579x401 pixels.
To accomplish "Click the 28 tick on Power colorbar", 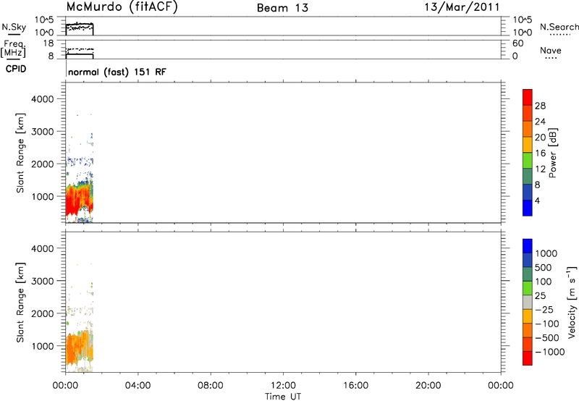I will click(540, 106).
